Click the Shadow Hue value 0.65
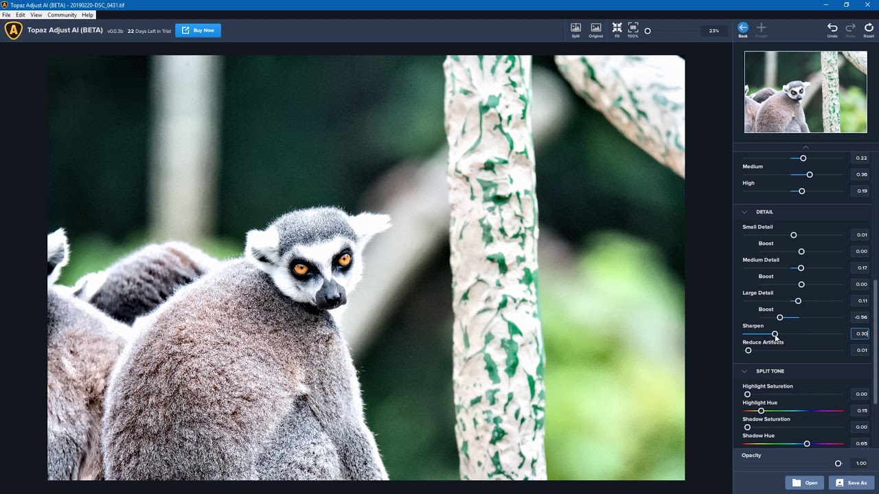The image size is (879, 494). pyautogui.click(x=860, y=443)
